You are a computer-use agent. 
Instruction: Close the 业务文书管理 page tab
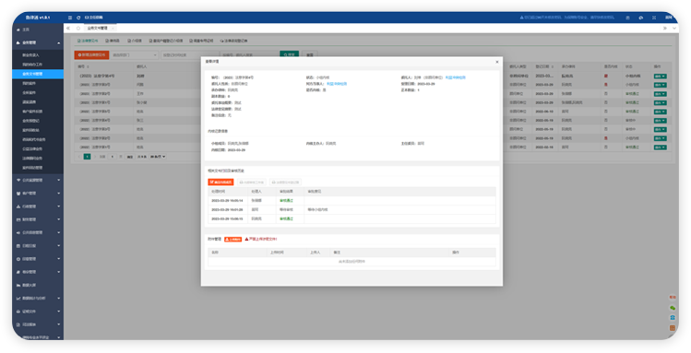point(113,29)
